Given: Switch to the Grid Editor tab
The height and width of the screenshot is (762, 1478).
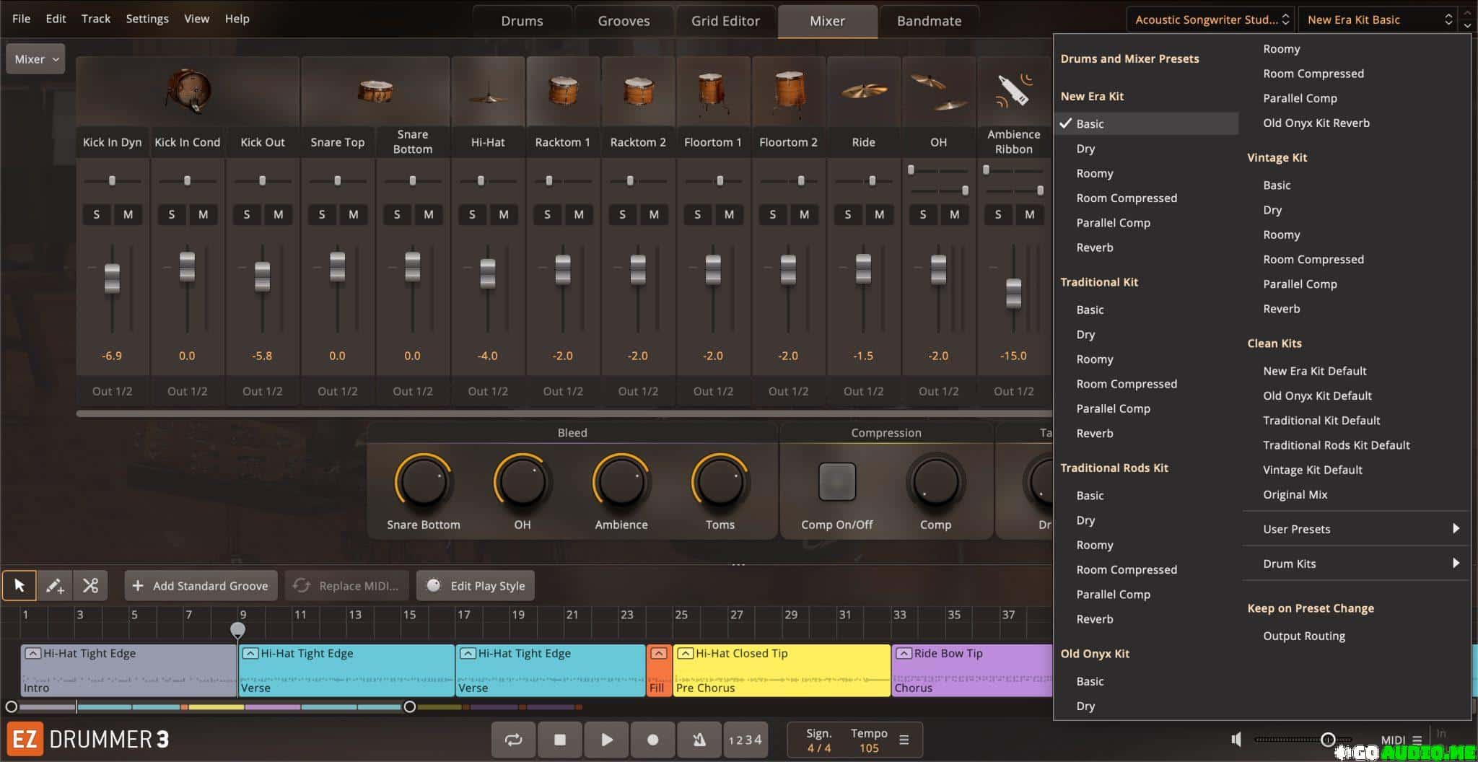Looking at the screenshot, I should coord(725,21).
